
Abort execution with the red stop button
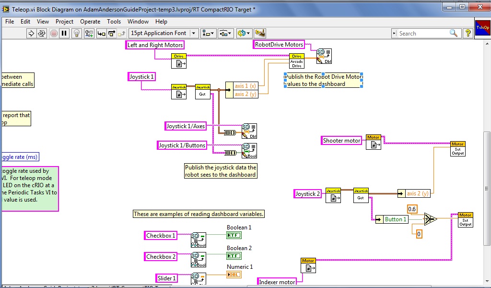click(x=54, y=33)
